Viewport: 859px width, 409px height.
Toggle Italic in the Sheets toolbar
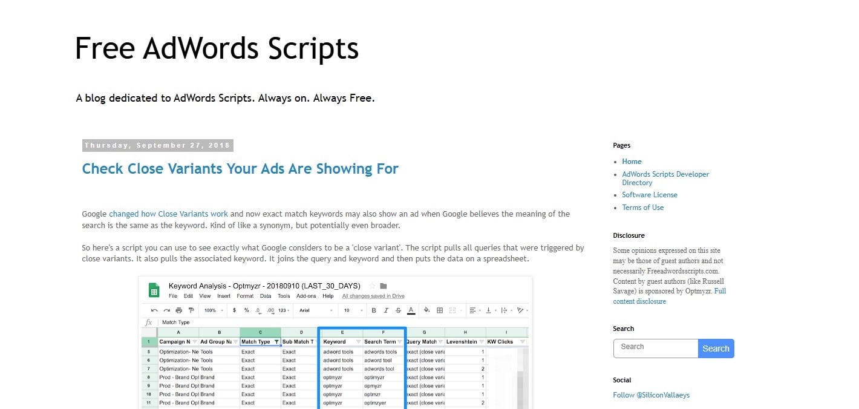click(x=386, y=310)
